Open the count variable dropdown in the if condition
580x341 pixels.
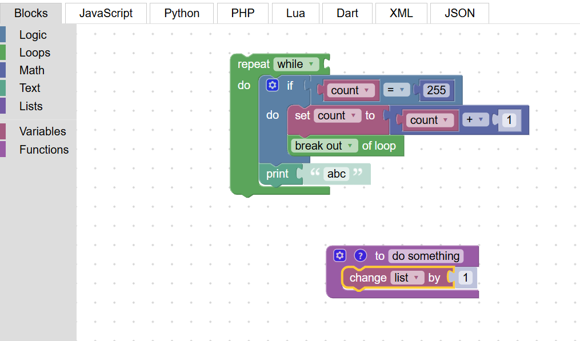(351, 90)
